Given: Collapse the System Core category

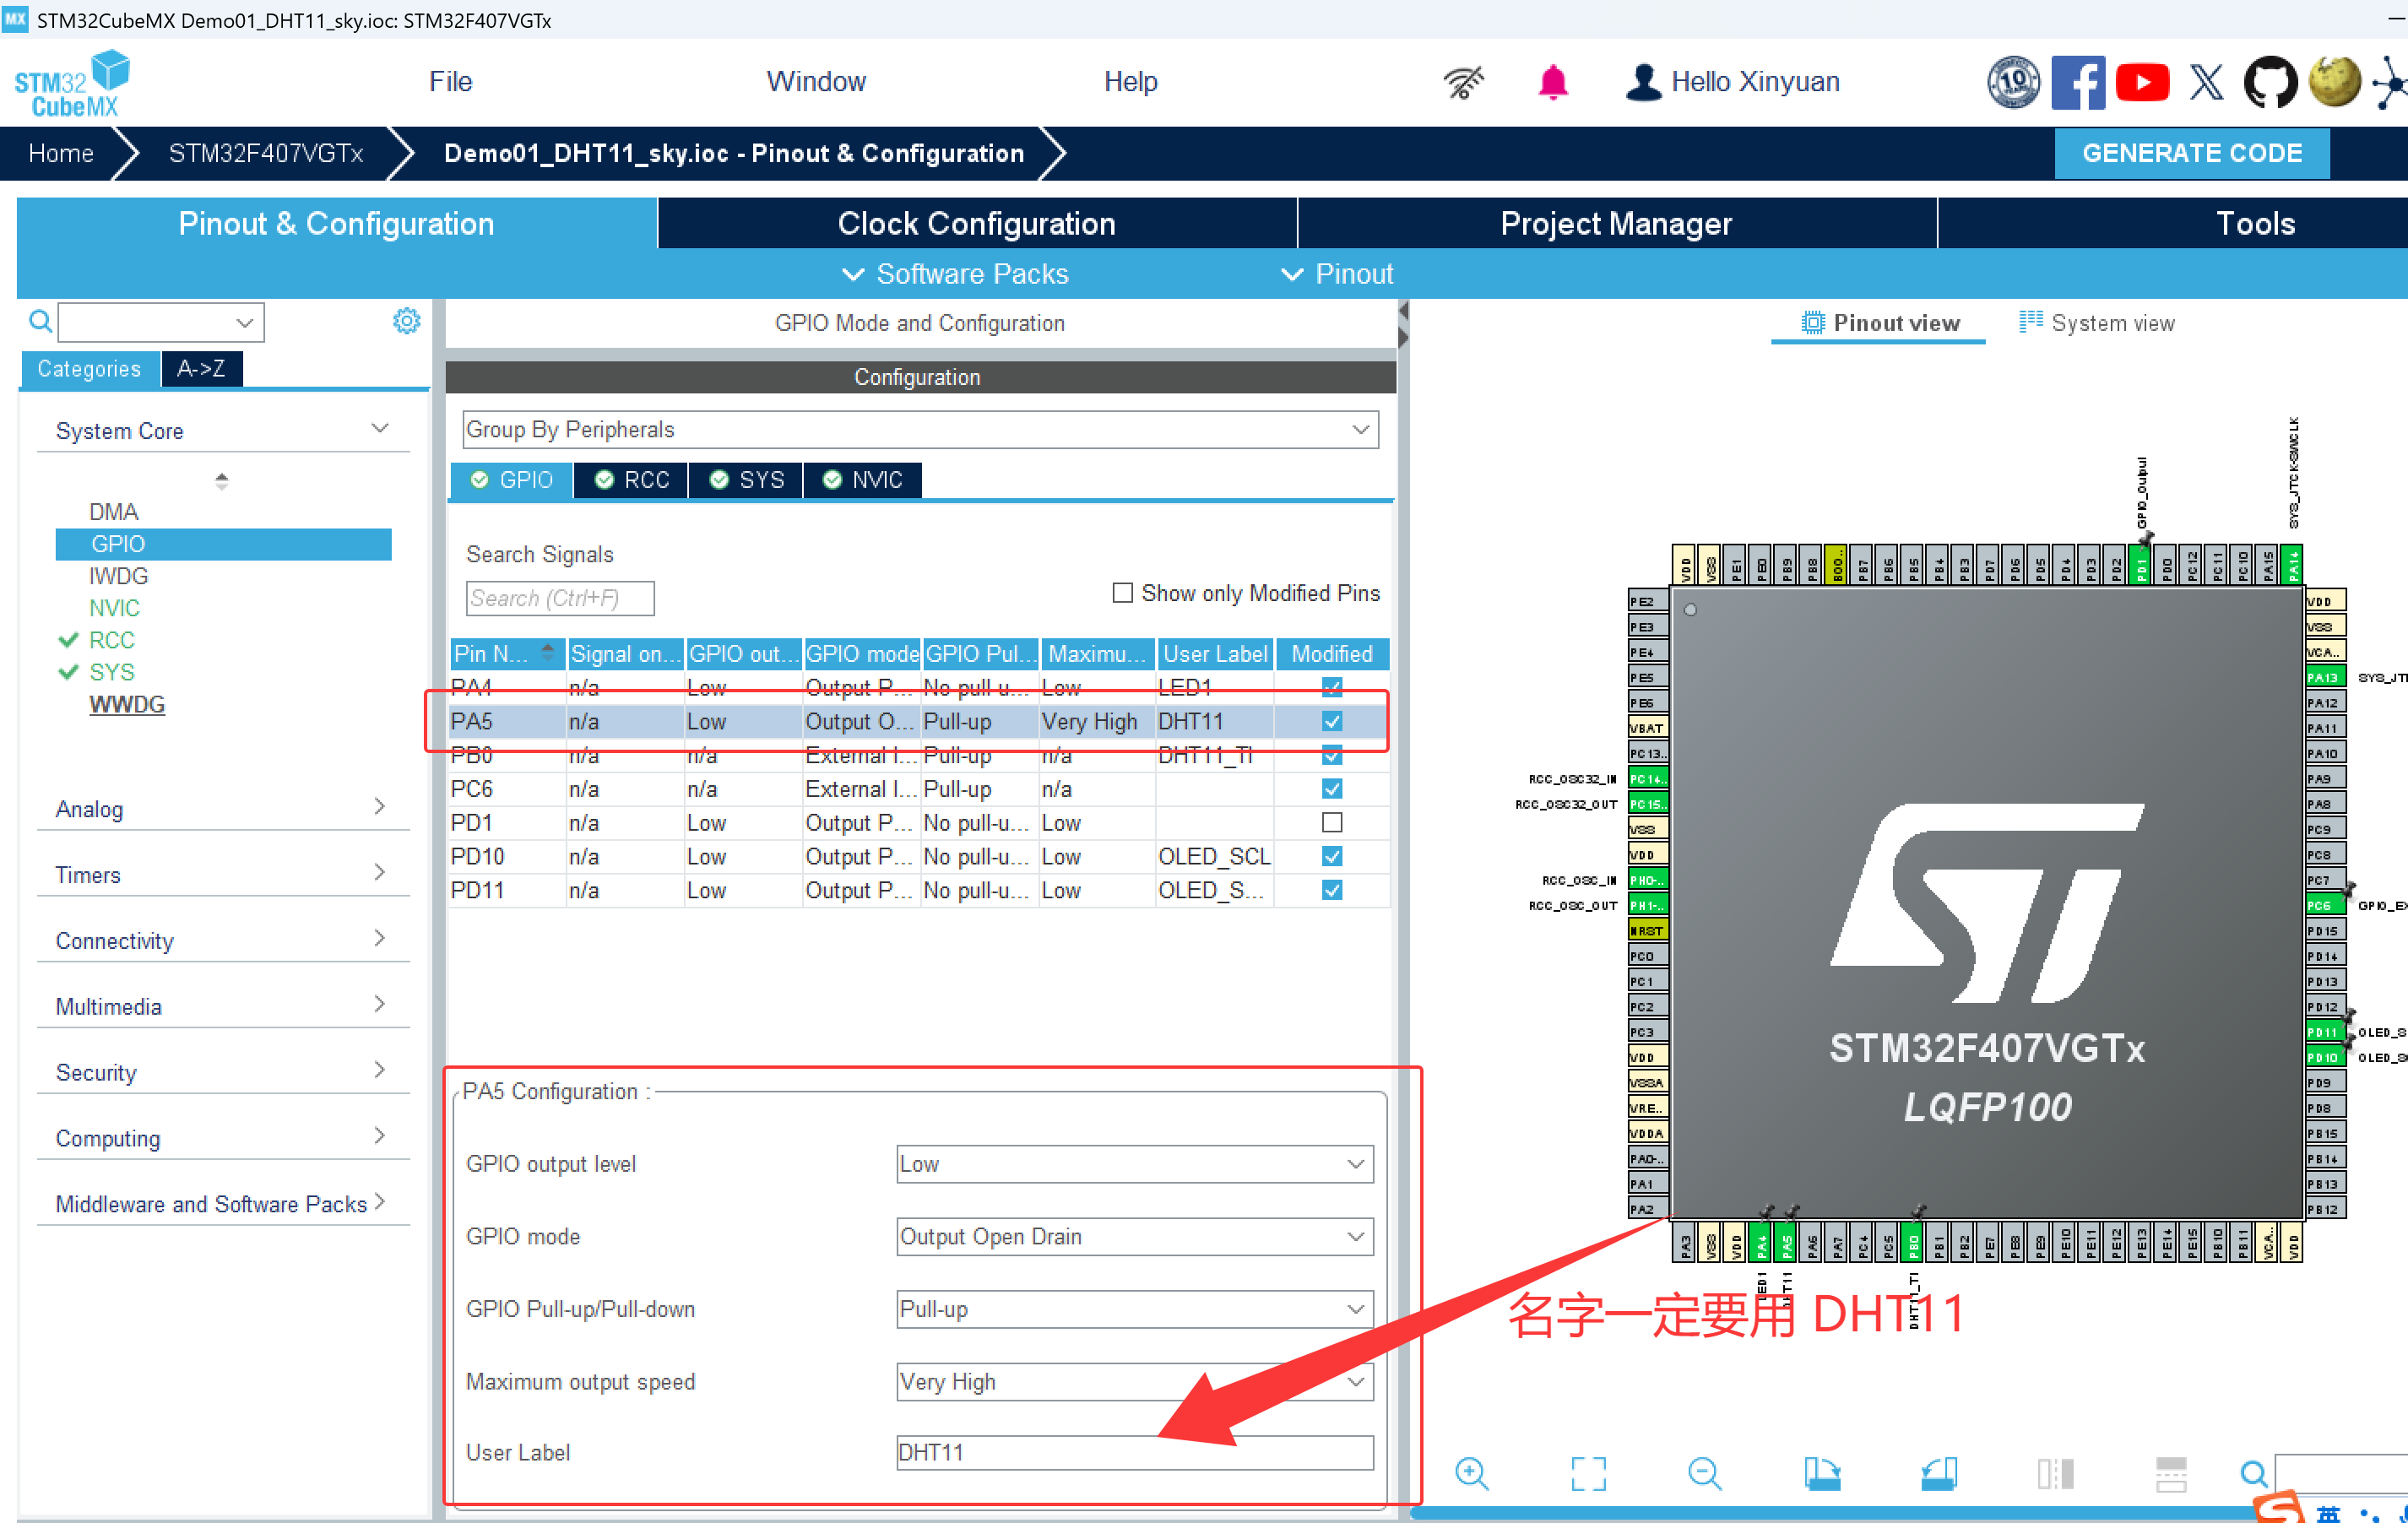Looking at the screenshot, I should (379, 427).
